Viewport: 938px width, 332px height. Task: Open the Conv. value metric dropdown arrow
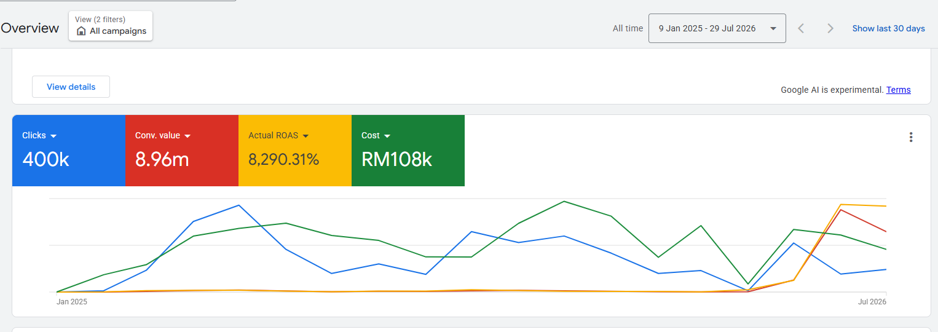(187, 136)
